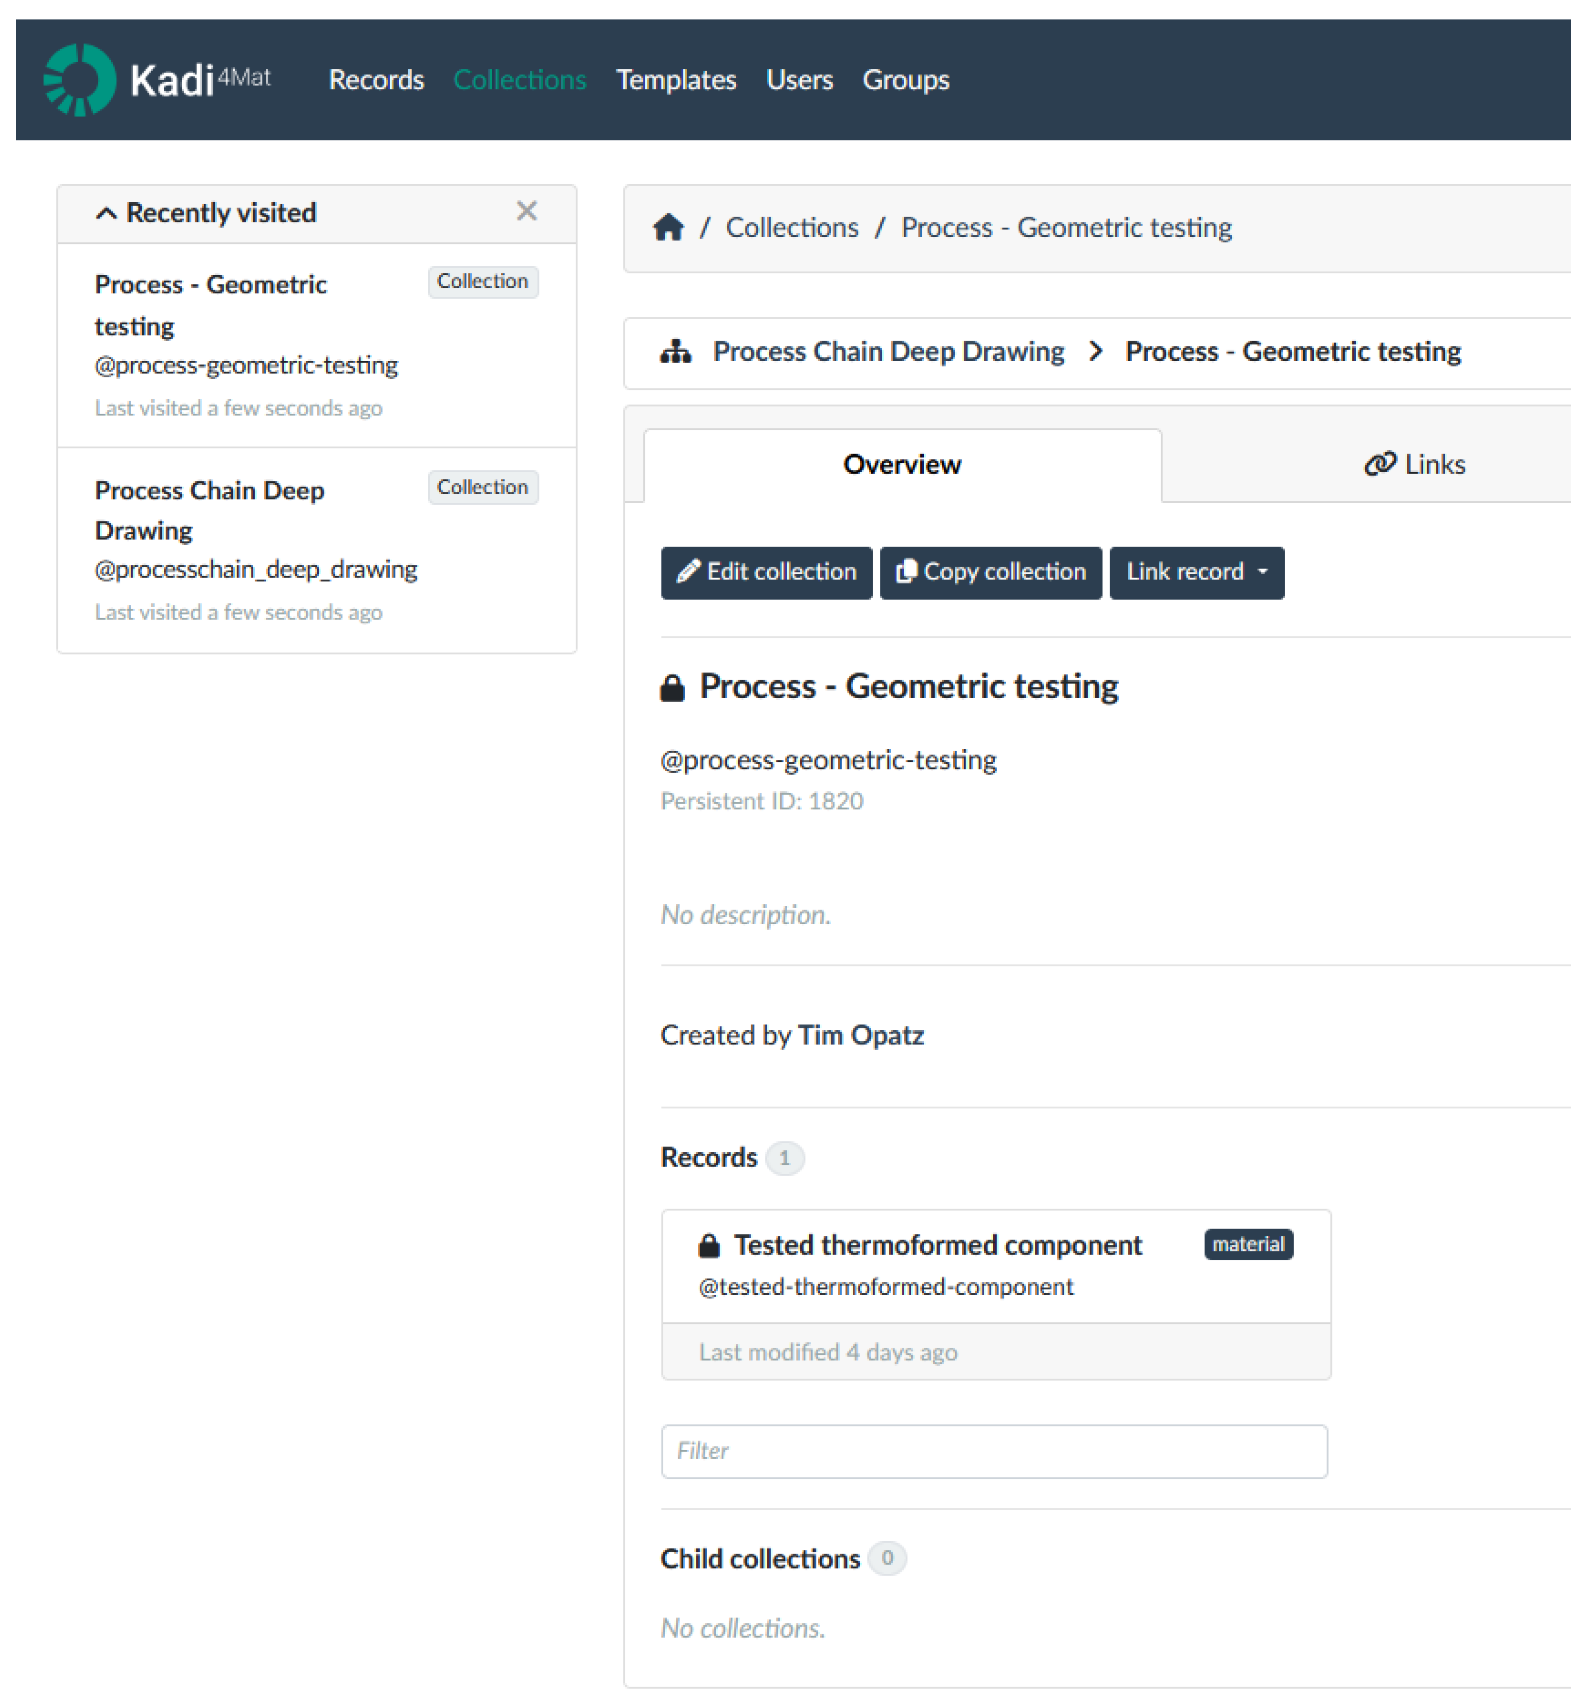Viewport: 1588px width, 1708px height.
Task: Open Process Chain Deep Drawing parent collection
Action: click(x=888, y=352)
